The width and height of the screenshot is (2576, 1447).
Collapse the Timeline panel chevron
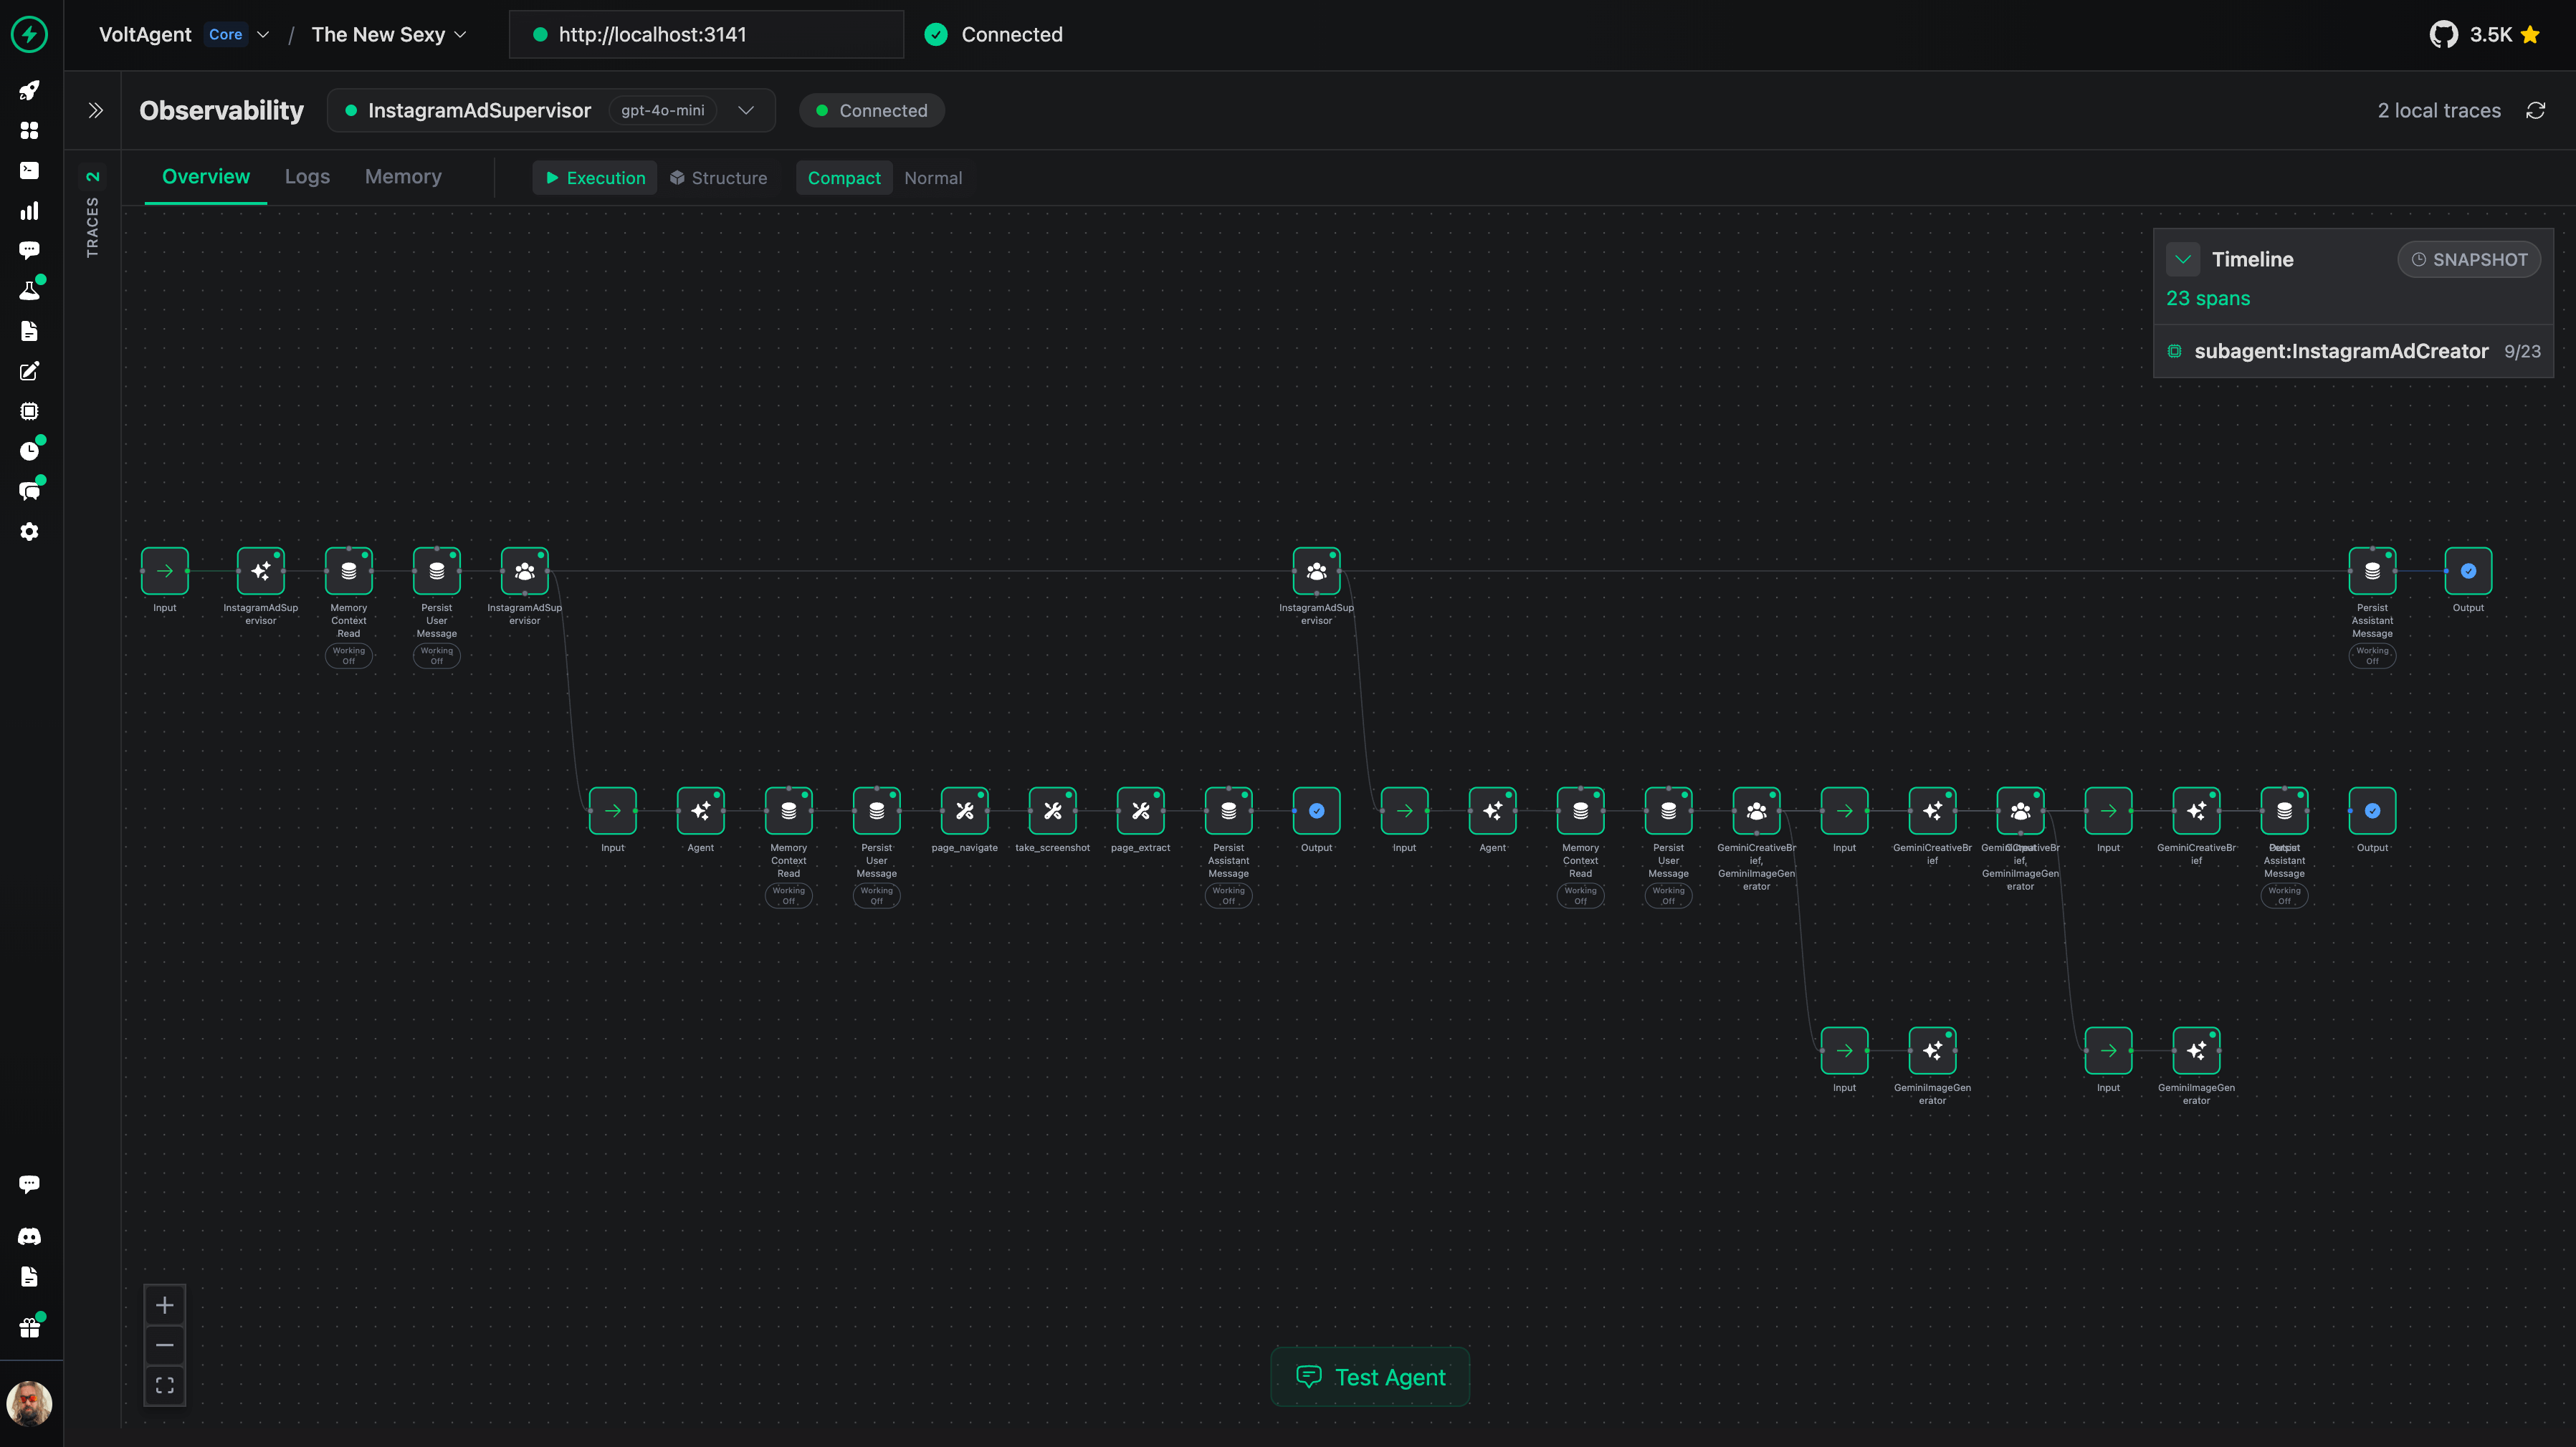click(x=2182, y=260)
